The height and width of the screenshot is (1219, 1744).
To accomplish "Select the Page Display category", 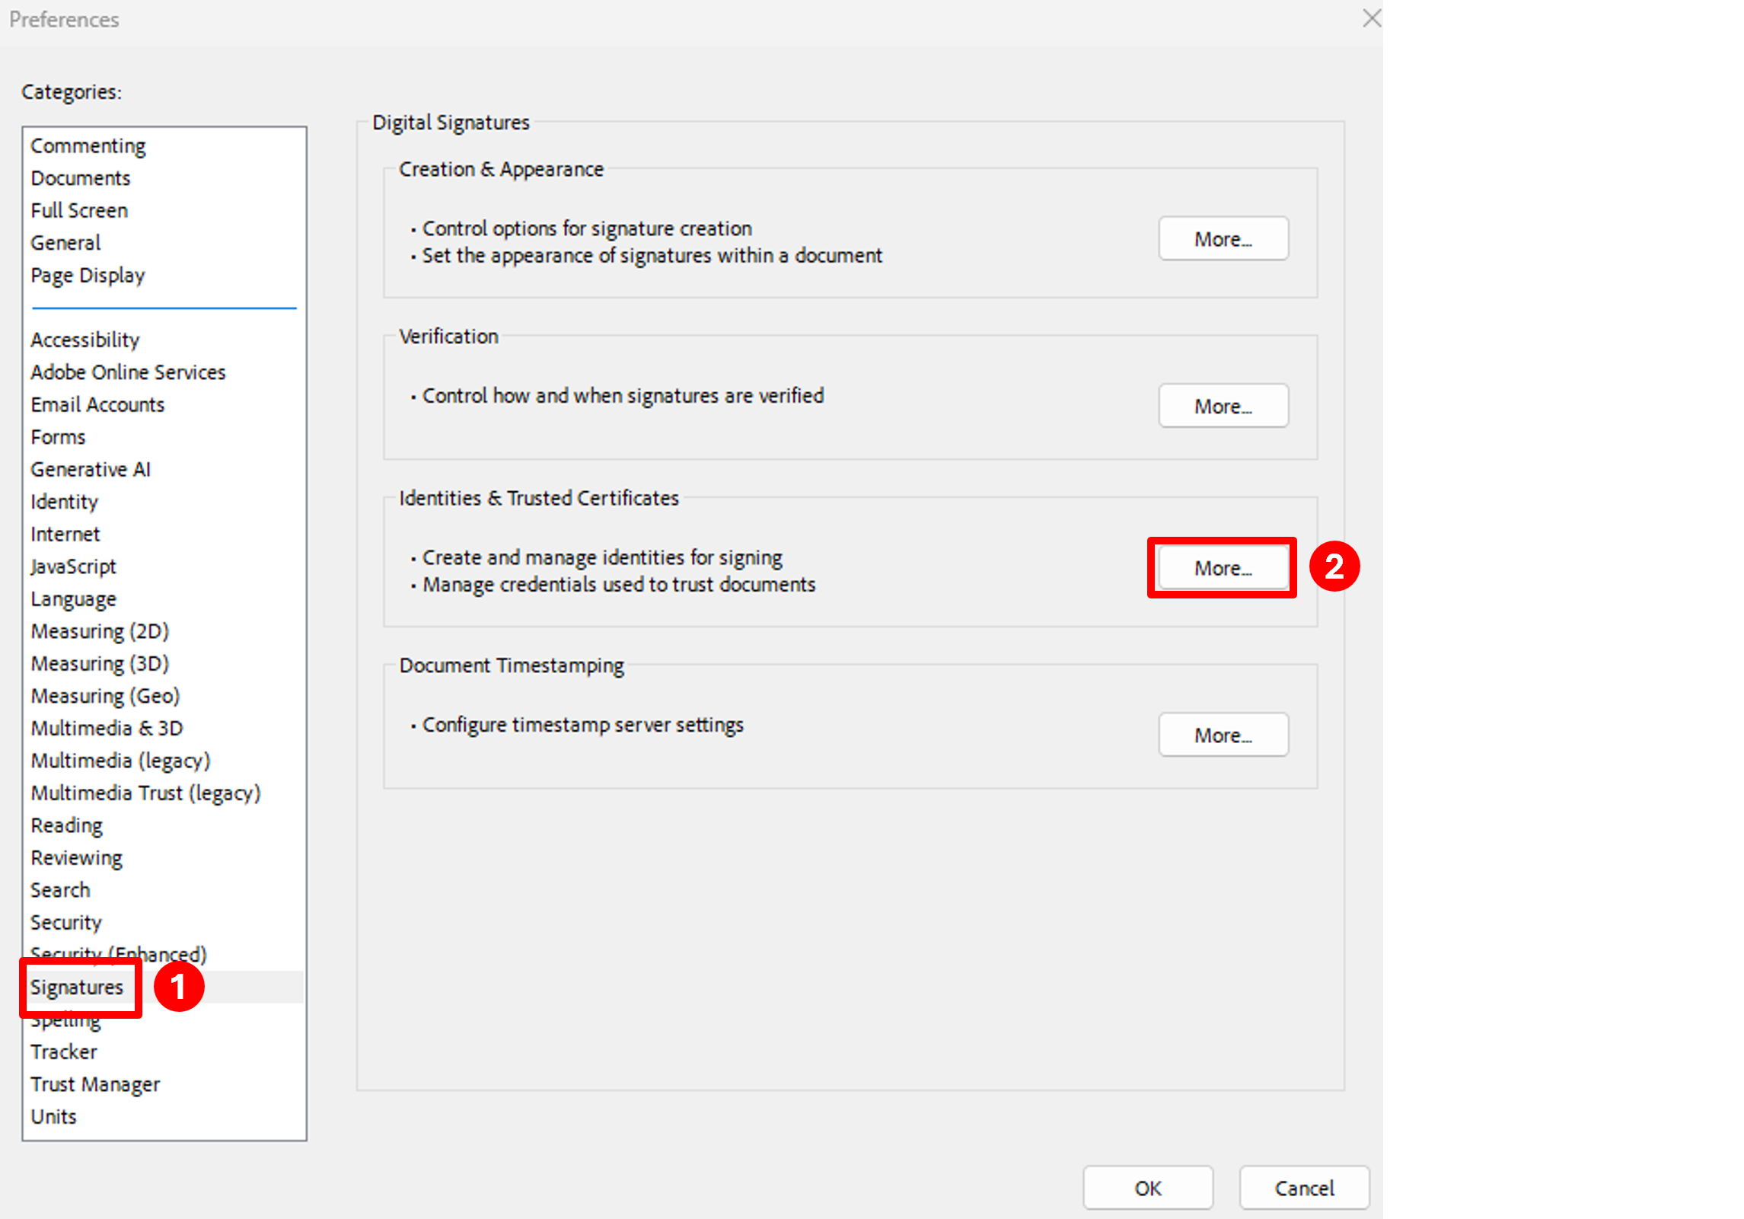I will coord(88,275).
